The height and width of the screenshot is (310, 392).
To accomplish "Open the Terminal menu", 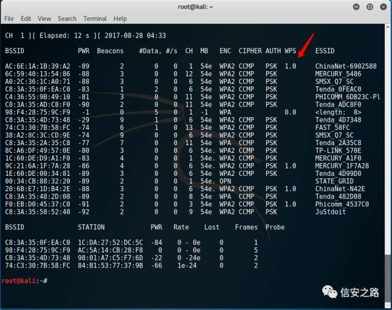I will [95, 19].
